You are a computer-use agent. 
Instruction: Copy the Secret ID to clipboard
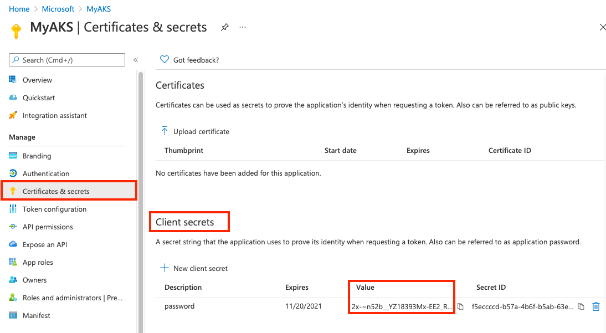581,306
